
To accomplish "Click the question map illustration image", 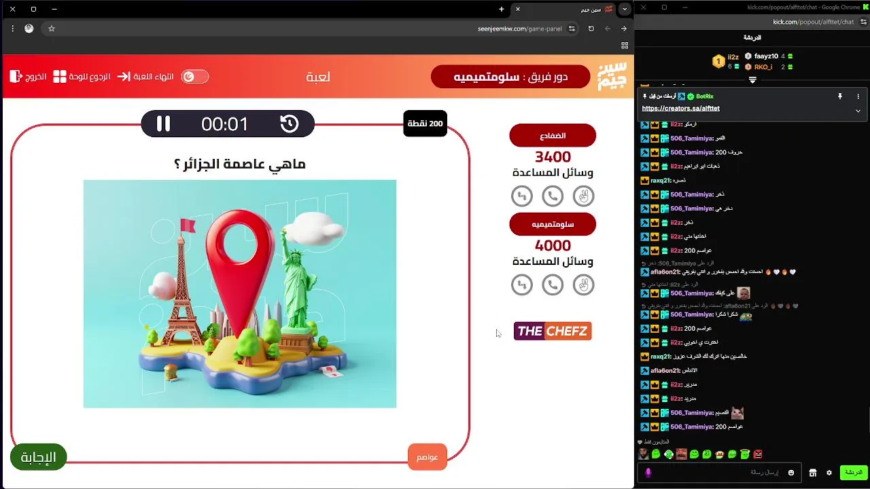I will point(240,294).
